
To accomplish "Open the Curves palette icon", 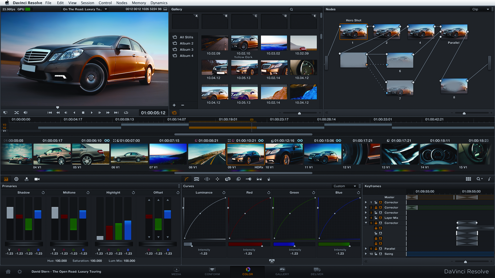I will point(186,179).
